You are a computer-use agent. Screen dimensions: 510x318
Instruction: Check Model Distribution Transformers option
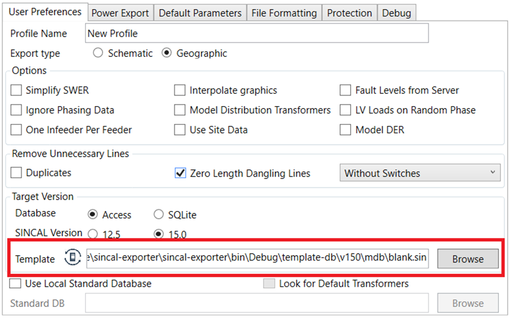point(180,110)
